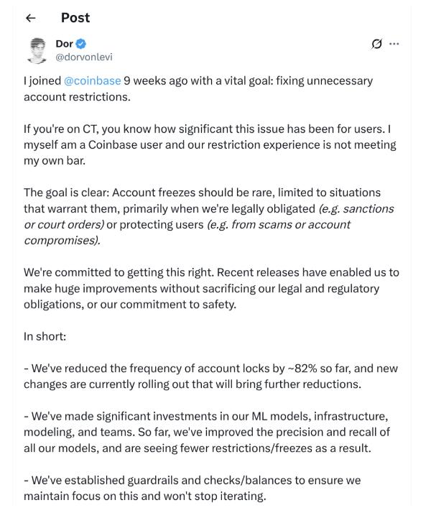Open the @dorvonlevi handle link
The height and width of the screenshot is (513, 431).
point(84,57)
